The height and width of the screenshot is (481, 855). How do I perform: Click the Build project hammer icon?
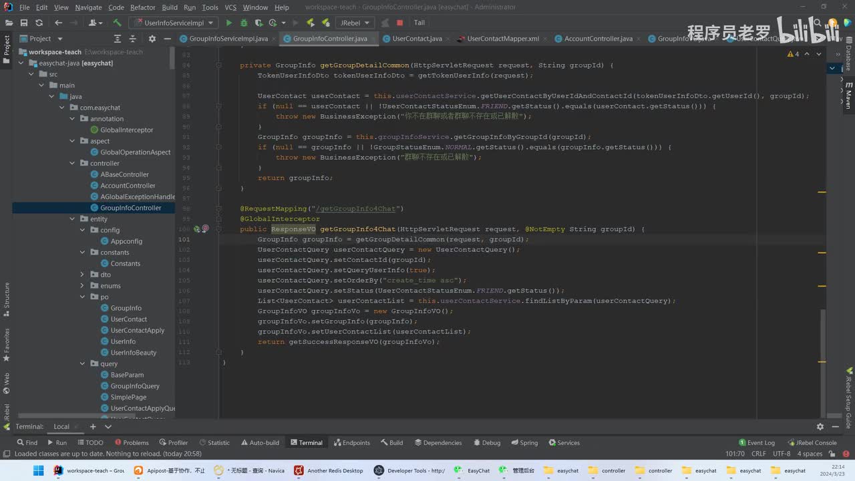click(117, 23)
